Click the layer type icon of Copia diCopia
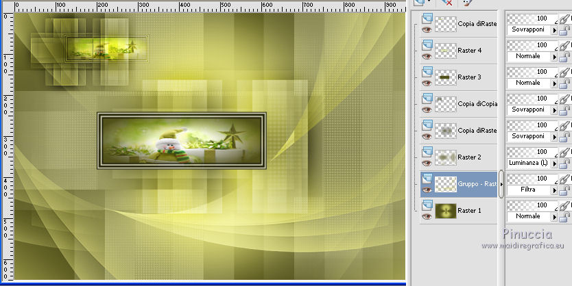 coord(427,99)
